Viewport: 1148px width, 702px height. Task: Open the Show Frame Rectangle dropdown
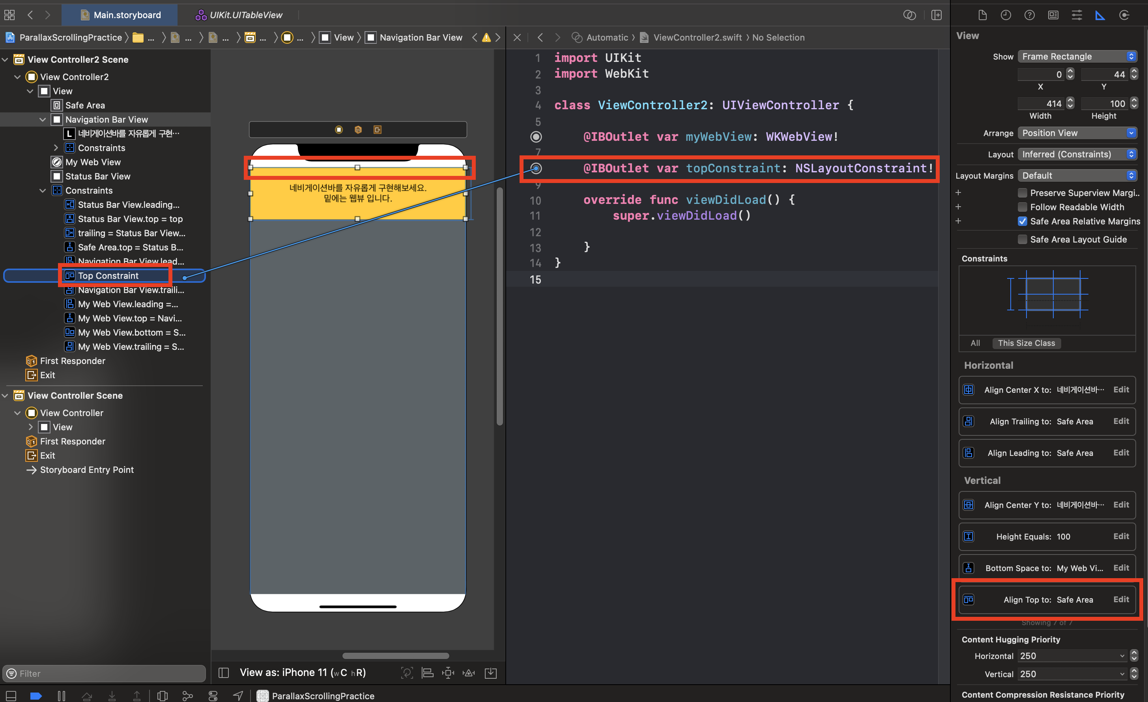click(x=1077, y=56)
